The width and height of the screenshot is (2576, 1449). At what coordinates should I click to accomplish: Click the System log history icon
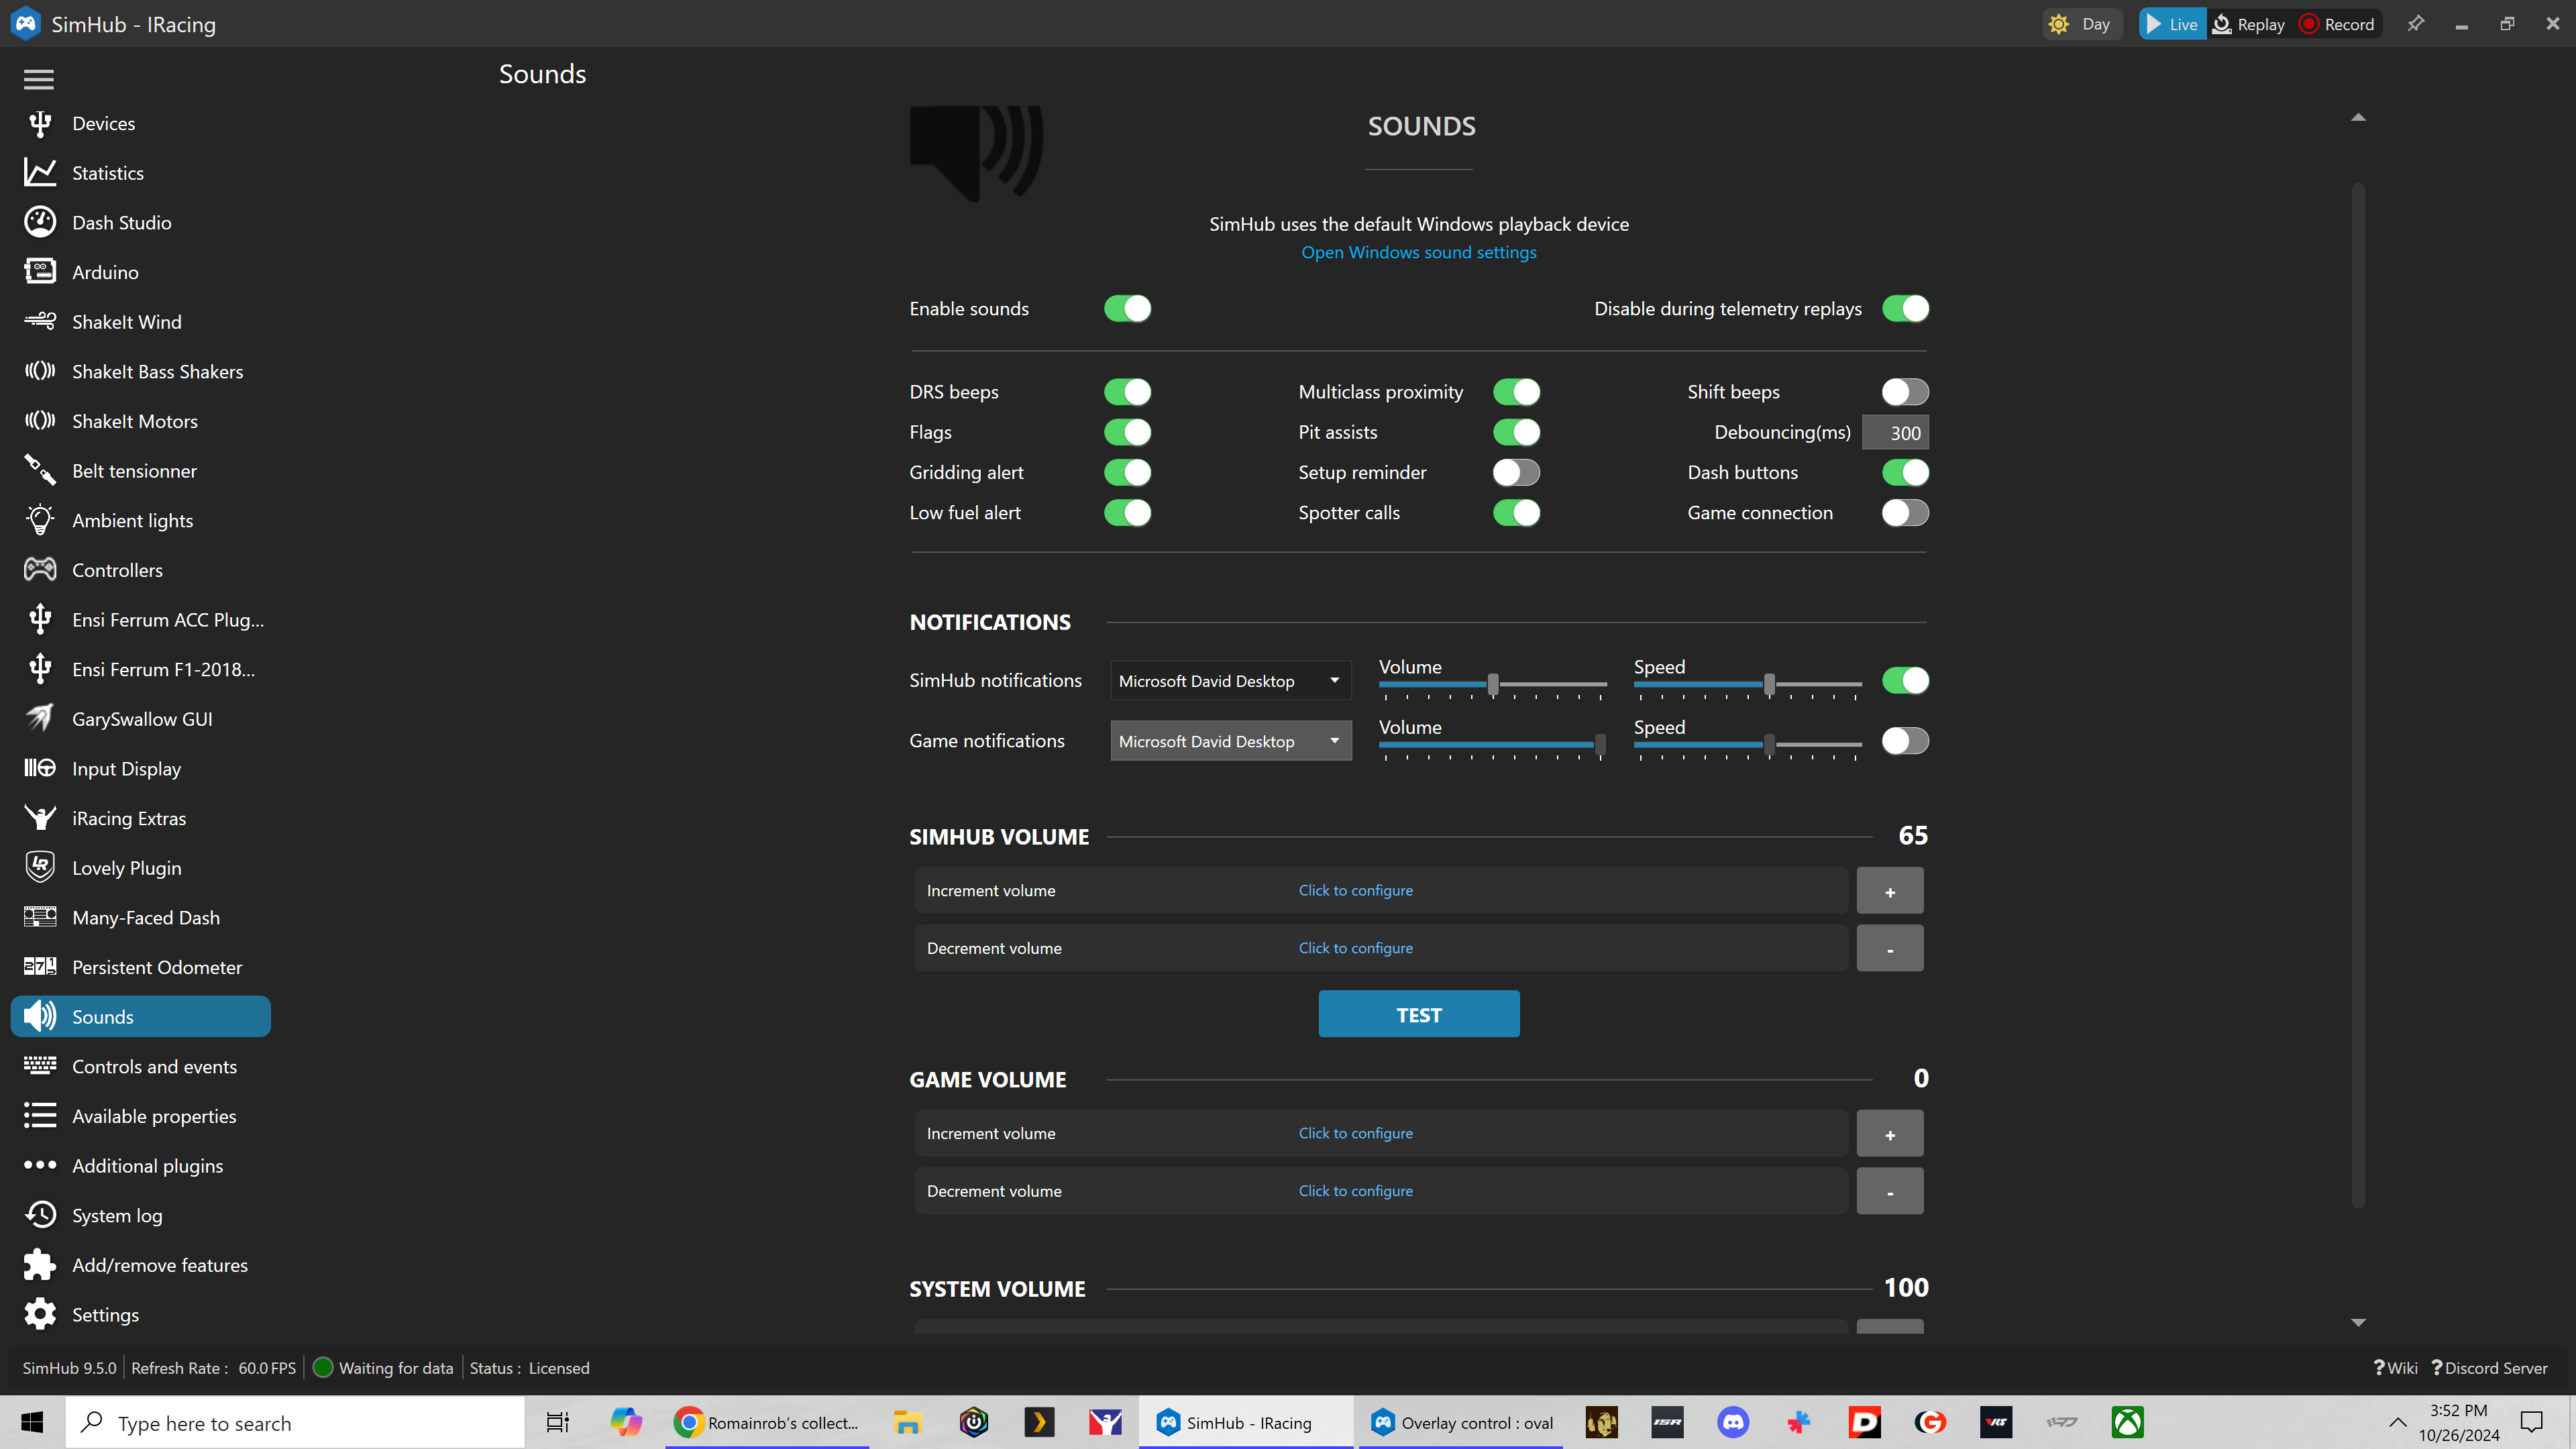[40, 1215]
